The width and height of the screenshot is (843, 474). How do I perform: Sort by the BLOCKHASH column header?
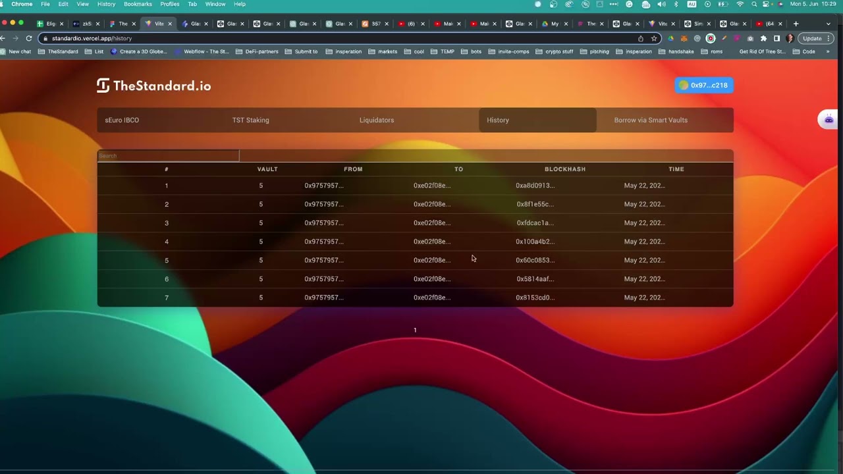[565, 169]
